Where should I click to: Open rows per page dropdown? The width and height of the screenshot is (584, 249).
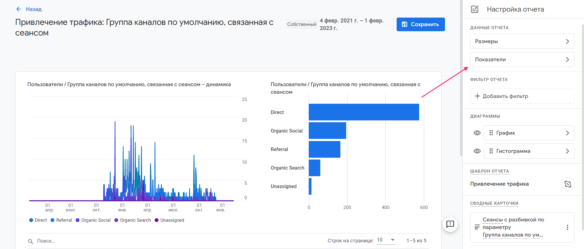[x=386, y=240]
